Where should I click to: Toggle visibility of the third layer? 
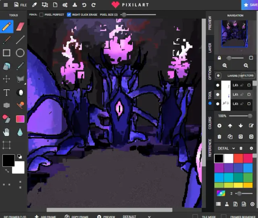point(218,104)
